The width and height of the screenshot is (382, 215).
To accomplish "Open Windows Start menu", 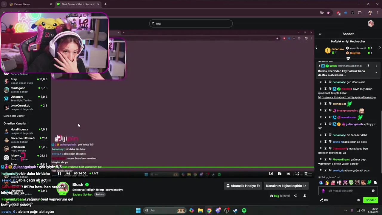I will pyautogui.click(x=138, y=211).
